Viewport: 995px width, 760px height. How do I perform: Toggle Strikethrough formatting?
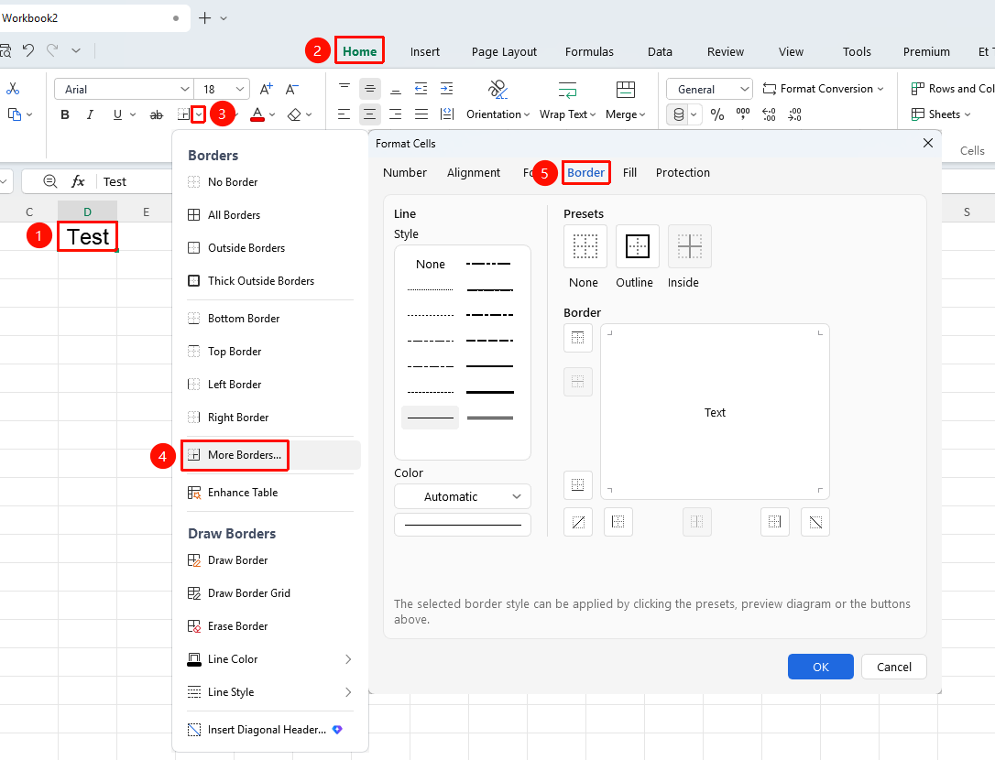tap(156, 114)
